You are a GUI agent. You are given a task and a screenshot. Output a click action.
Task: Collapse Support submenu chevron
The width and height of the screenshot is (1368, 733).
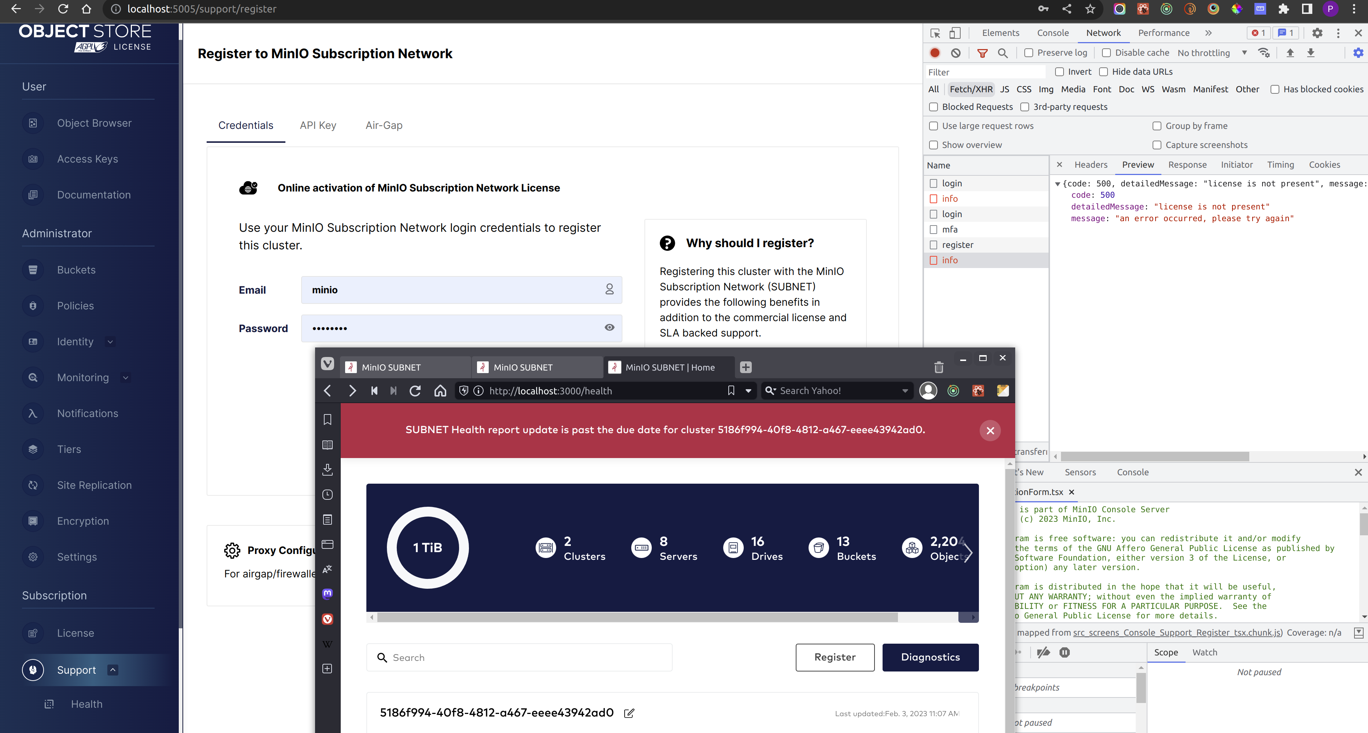pos(112,670)
